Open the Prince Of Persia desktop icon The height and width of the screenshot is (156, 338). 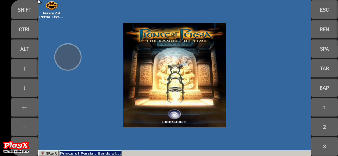coord(51,10)
